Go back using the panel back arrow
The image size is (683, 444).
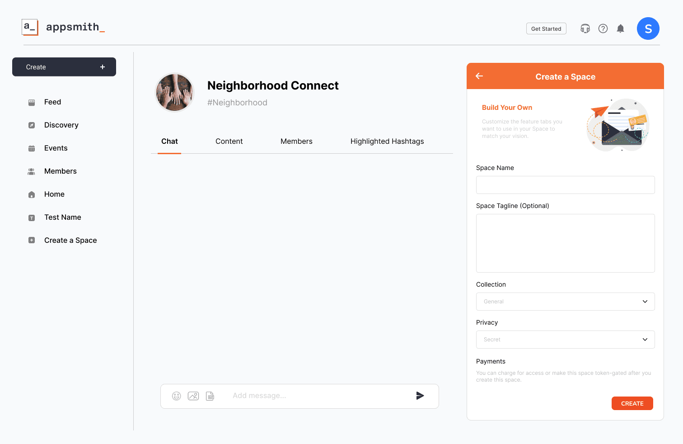pos(479,76)
